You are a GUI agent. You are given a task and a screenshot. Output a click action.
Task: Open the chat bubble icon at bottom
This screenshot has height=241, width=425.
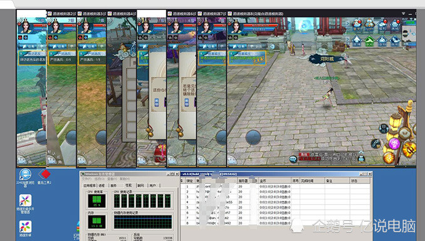click(293, 159)
